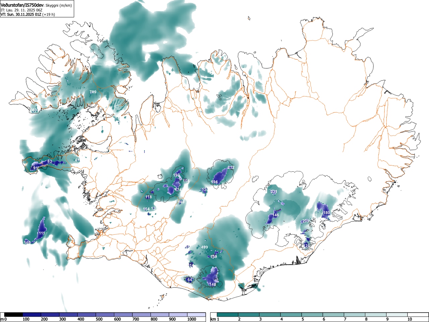
Task: Select the 180 visibility value label
Action: [326, 213]
